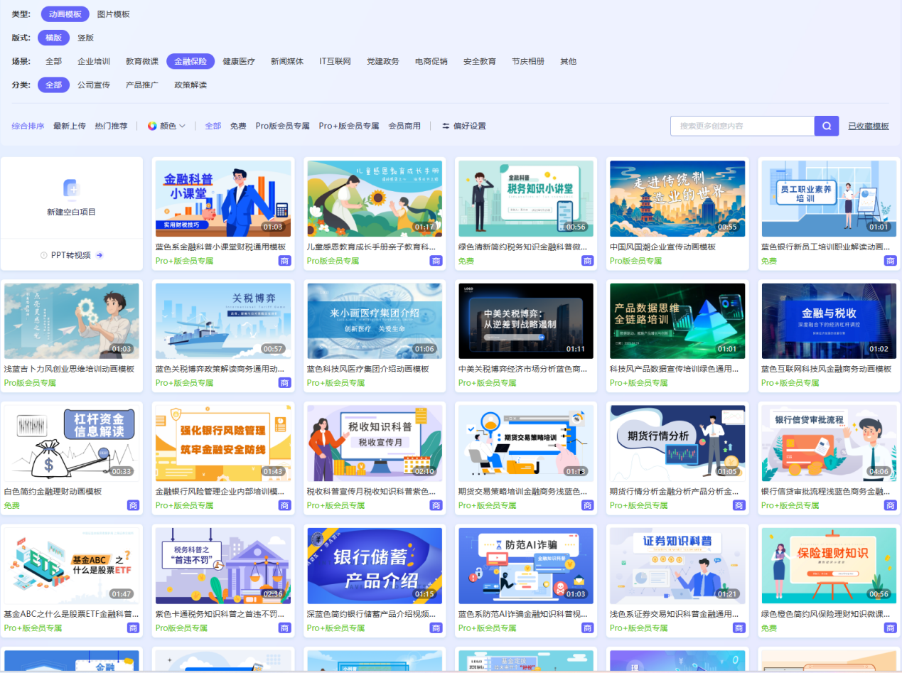Open 偏好设置 preferences via its sliders icon

point(446,126)
